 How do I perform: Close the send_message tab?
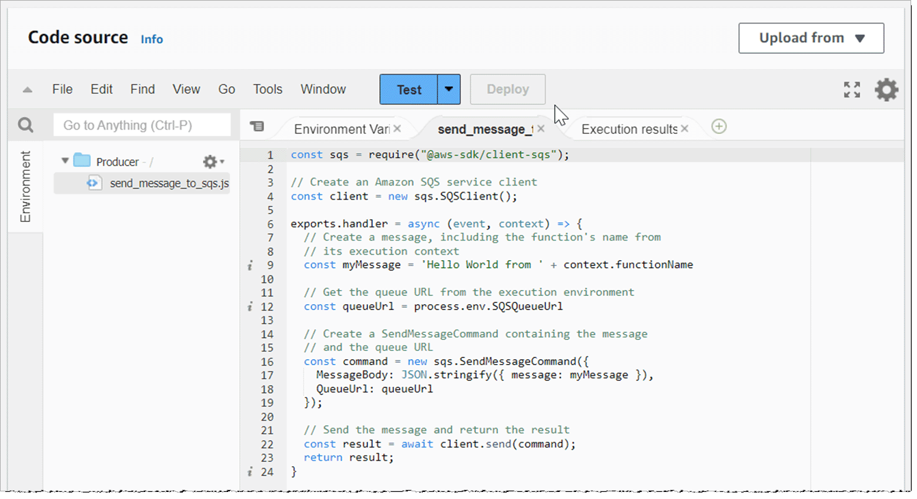point(541,129)
